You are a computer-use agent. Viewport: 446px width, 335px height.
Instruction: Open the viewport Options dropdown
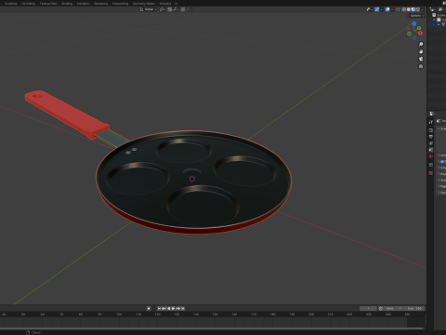(x=417, y=16)
